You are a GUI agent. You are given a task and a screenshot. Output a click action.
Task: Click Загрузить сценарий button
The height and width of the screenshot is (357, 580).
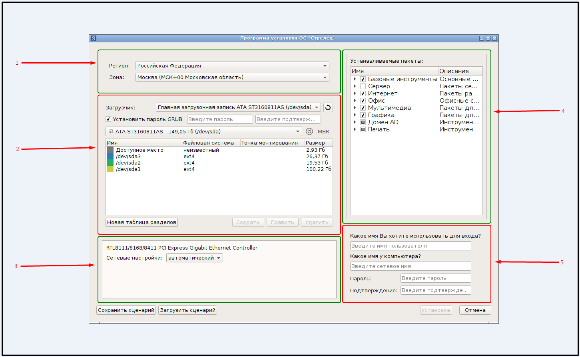188,310
